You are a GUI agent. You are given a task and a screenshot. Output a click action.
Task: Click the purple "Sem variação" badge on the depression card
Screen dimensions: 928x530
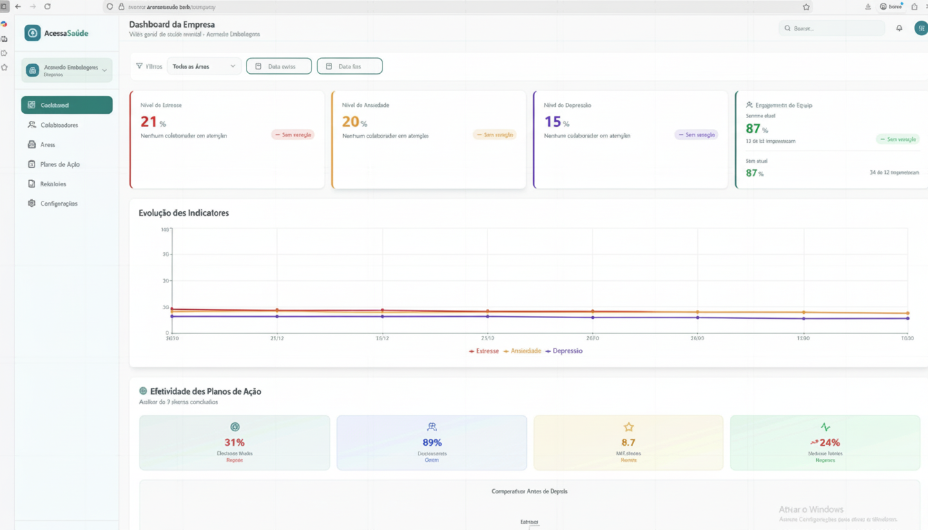pyautogui.click(x=696, y=135)
